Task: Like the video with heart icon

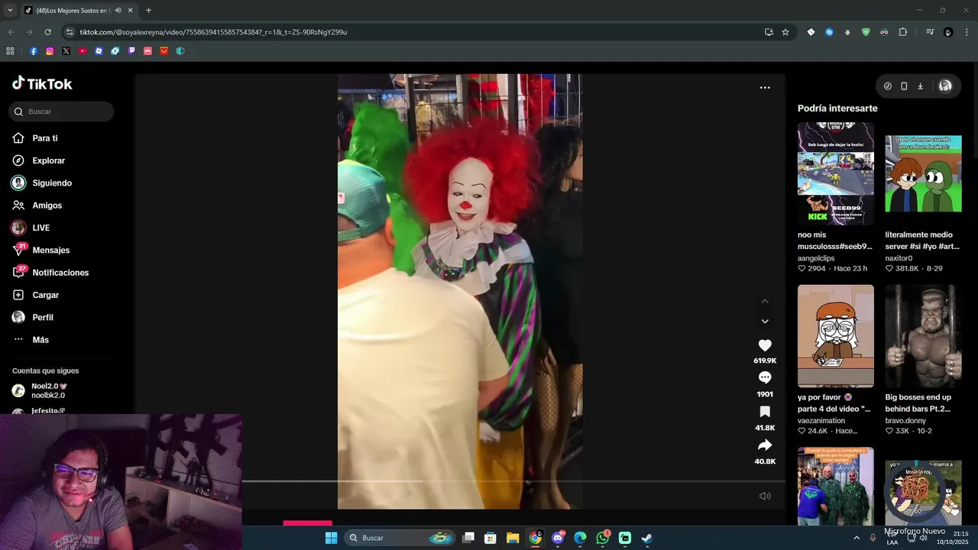Action: (x=765, y=345)
